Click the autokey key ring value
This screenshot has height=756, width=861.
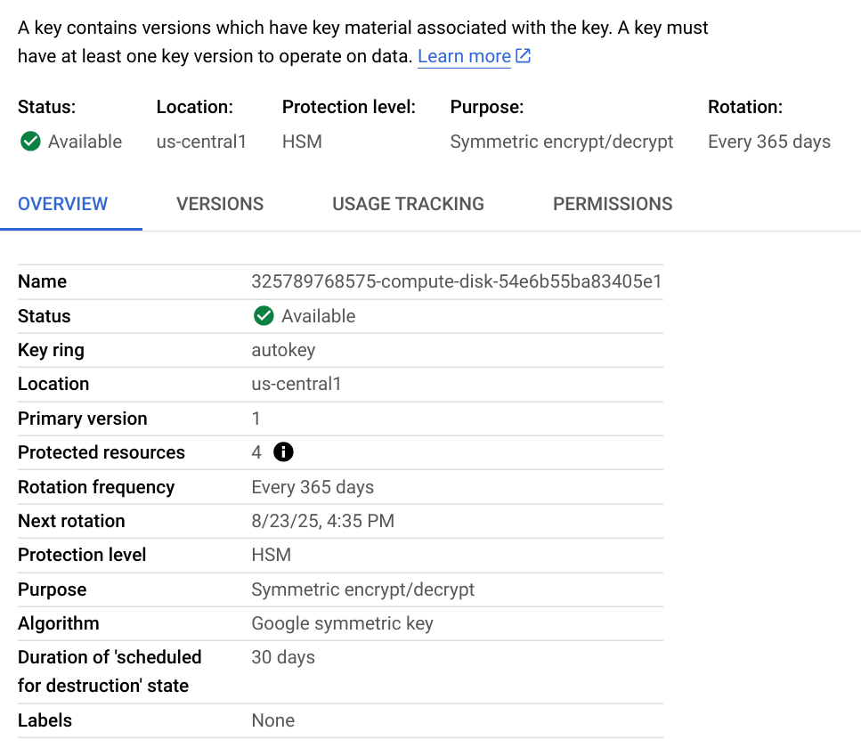point(283,350)
